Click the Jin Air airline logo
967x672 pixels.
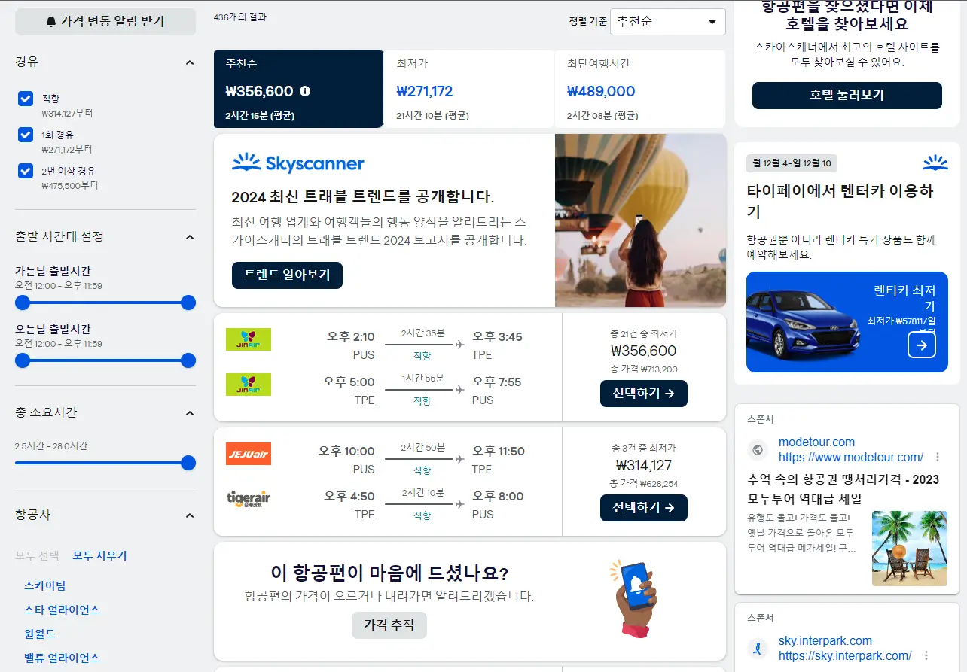[x=249, y=338]
